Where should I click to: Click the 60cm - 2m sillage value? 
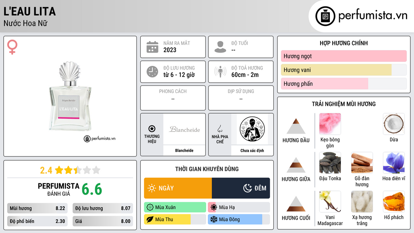click(x=245, y=75)
